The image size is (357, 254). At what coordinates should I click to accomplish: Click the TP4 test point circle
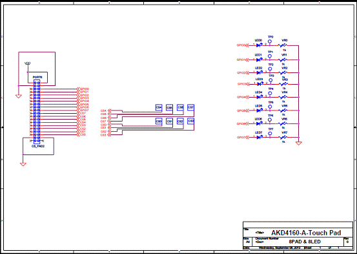(x=270, y=93)
